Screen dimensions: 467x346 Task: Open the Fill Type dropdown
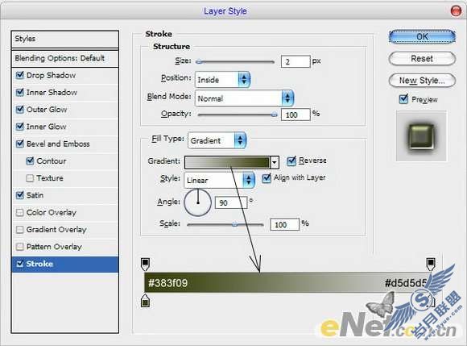tap(217, 140)
